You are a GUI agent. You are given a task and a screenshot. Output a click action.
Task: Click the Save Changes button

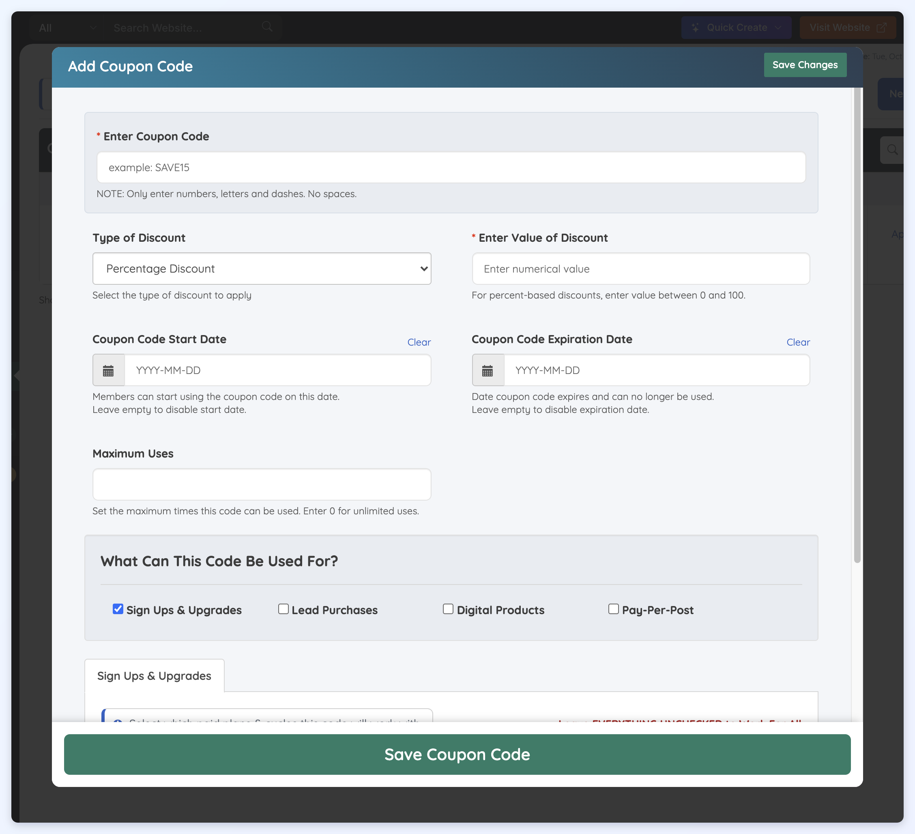[x=805, y=65]
